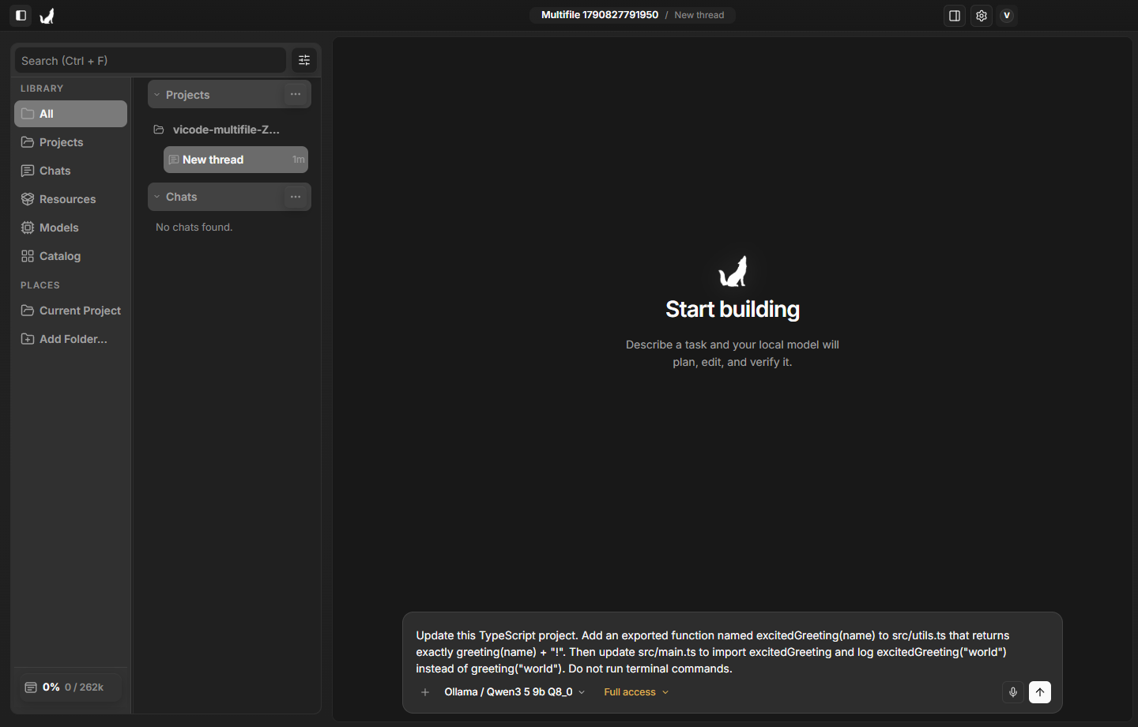
Task: Select the New thread item
Action: [236, 160]
